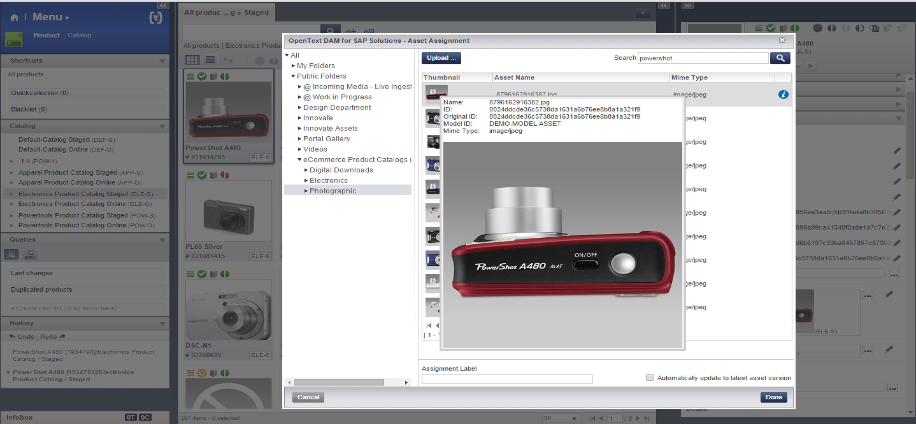Enable Automatically update to latest asset version
916x424 pixels.
tap(650, 377)
